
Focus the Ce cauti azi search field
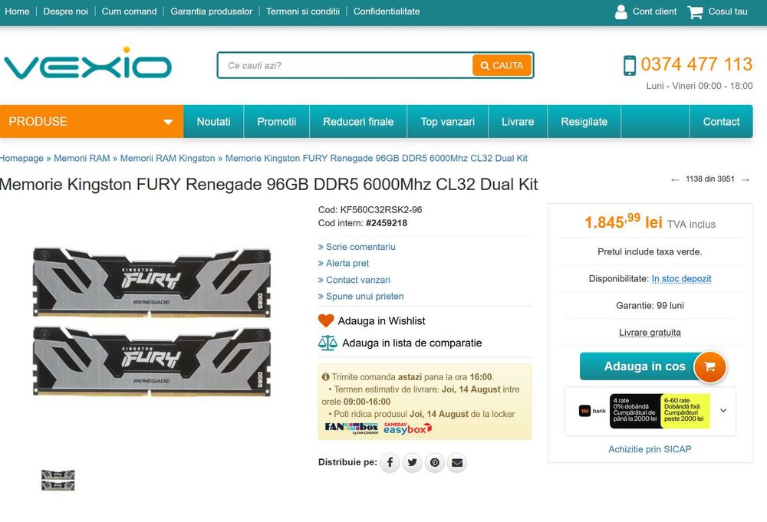click(345, 65)
